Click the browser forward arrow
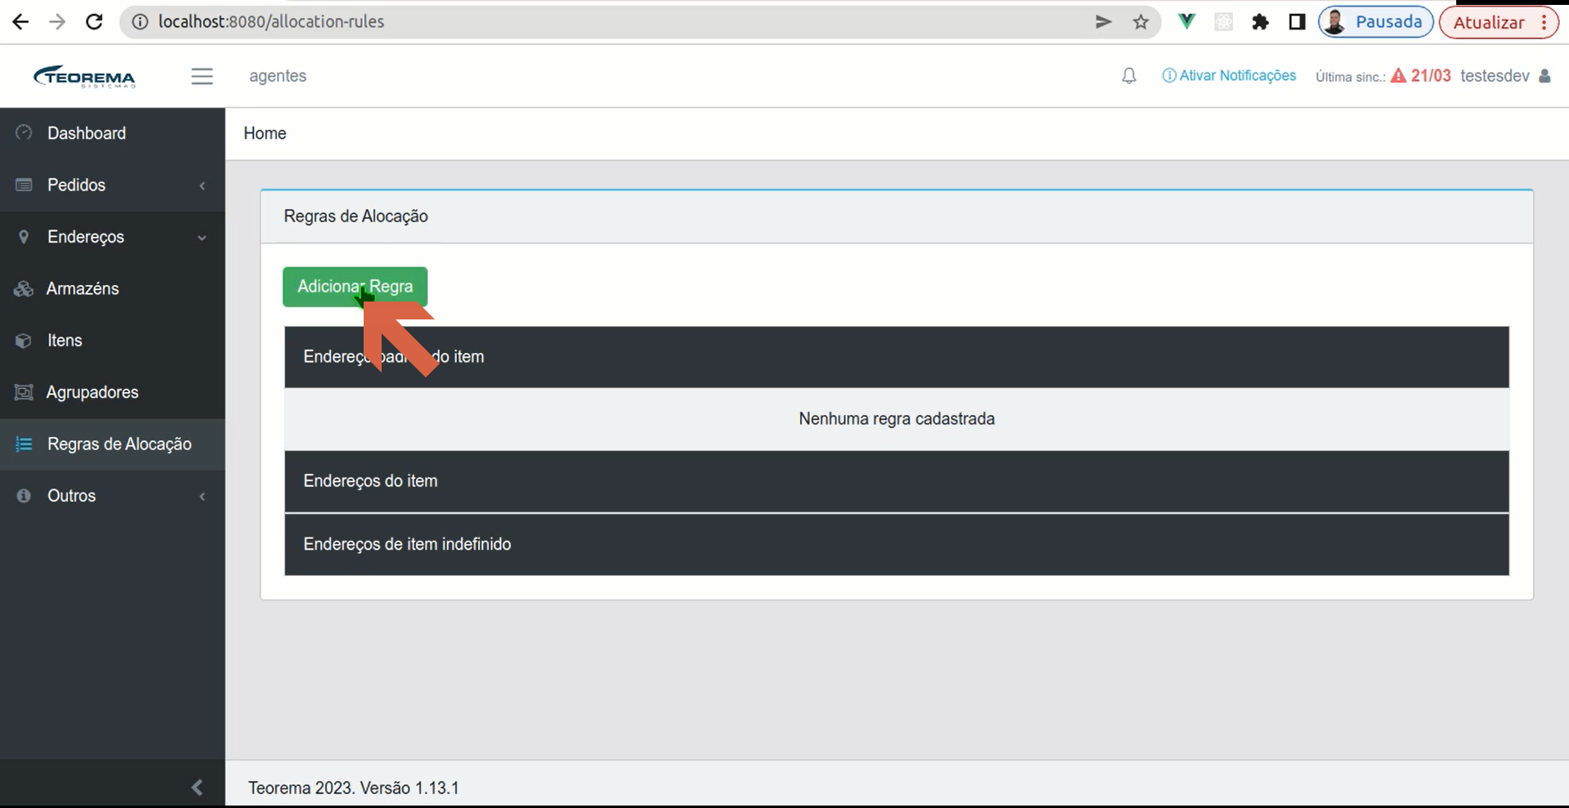This screenshot has height=808, width=1569. point(57,22)
